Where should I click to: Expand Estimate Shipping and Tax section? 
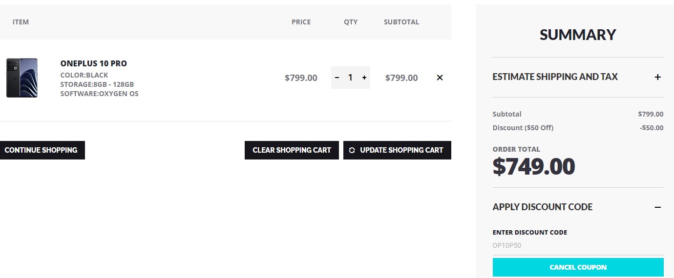coord(658,77)
